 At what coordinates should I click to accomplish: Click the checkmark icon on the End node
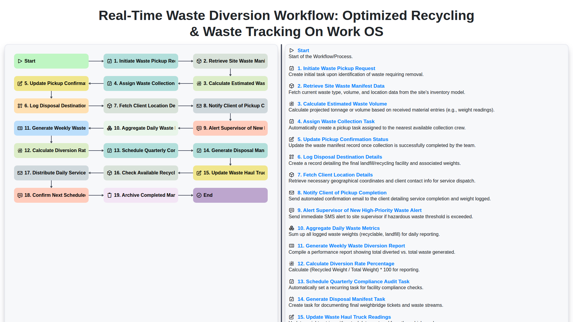199,195
